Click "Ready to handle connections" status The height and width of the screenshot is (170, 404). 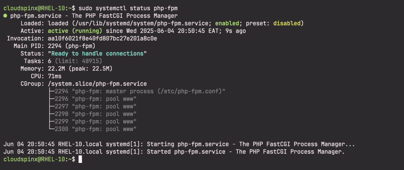[x=97, y=54]
